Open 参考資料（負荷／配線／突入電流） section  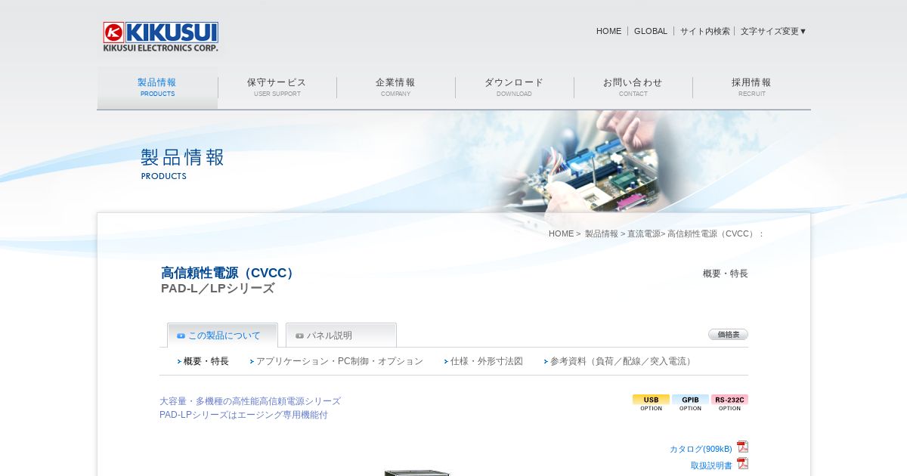(x=621, y=361)
